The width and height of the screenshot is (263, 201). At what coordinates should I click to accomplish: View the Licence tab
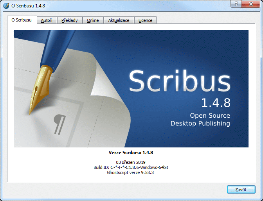click(145, 20)
